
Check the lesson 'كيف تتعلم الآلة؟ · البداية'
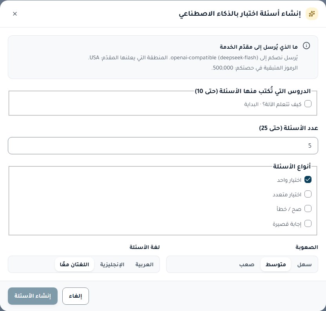(308, 104)
